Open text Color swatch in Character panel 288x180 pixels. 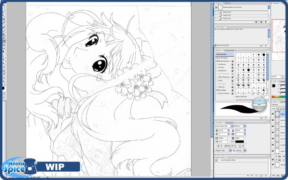(x=240, y=142)
